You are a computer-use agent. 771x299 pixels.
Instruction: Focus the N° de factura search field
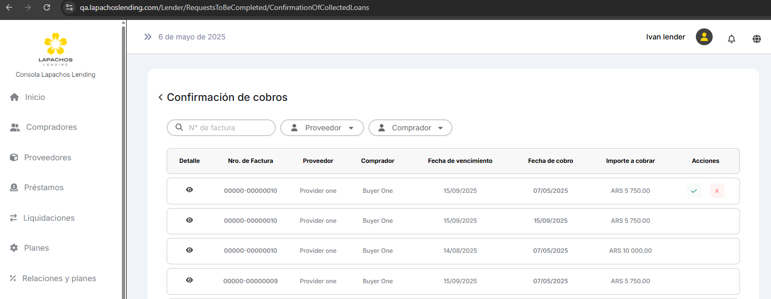[226, 128]
